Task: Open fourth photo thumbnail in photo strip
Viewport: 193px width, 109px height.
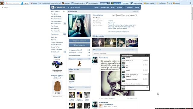Action: click(132, 42)
